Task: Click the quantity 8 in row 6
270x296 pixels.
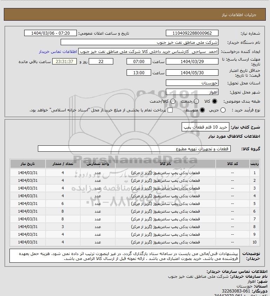Action: tap(62, 211)
